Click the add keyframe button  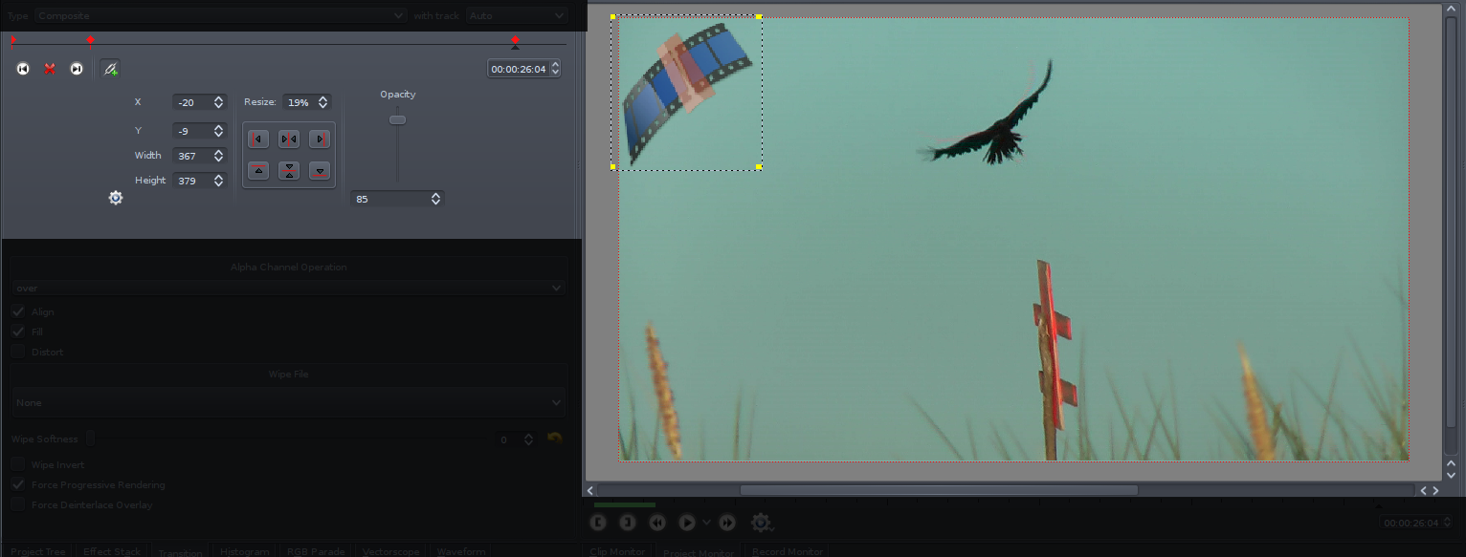[x=111, y=69]
